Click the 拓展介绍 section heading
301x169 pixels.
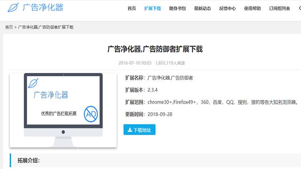point(29,161)
